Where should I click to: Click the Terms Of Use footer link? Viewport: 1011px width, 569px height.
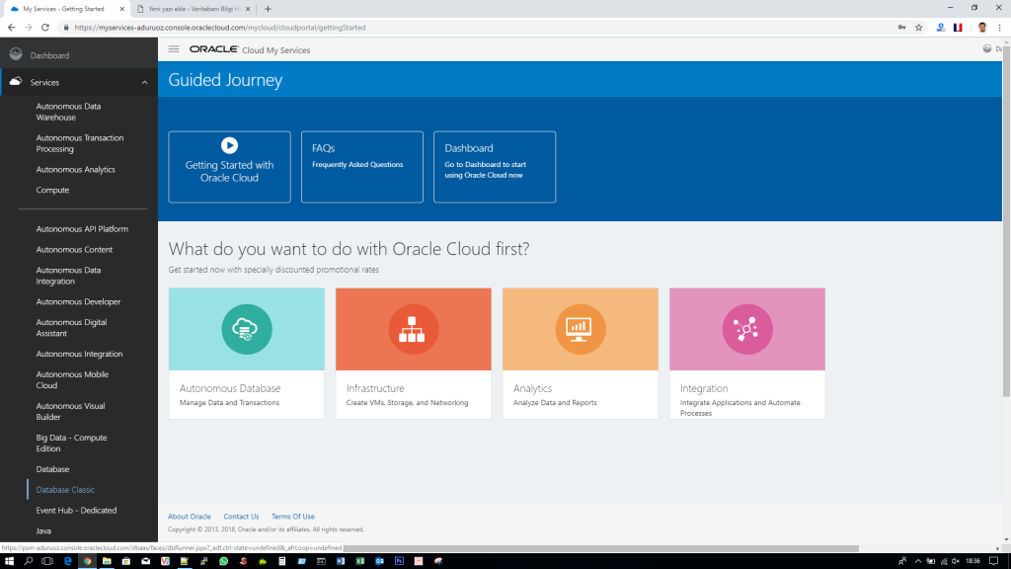tap(292, 517)
